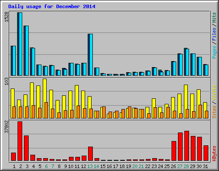
Task: Select the orange sites bar for day 6
Action: [x=46, y=110]
